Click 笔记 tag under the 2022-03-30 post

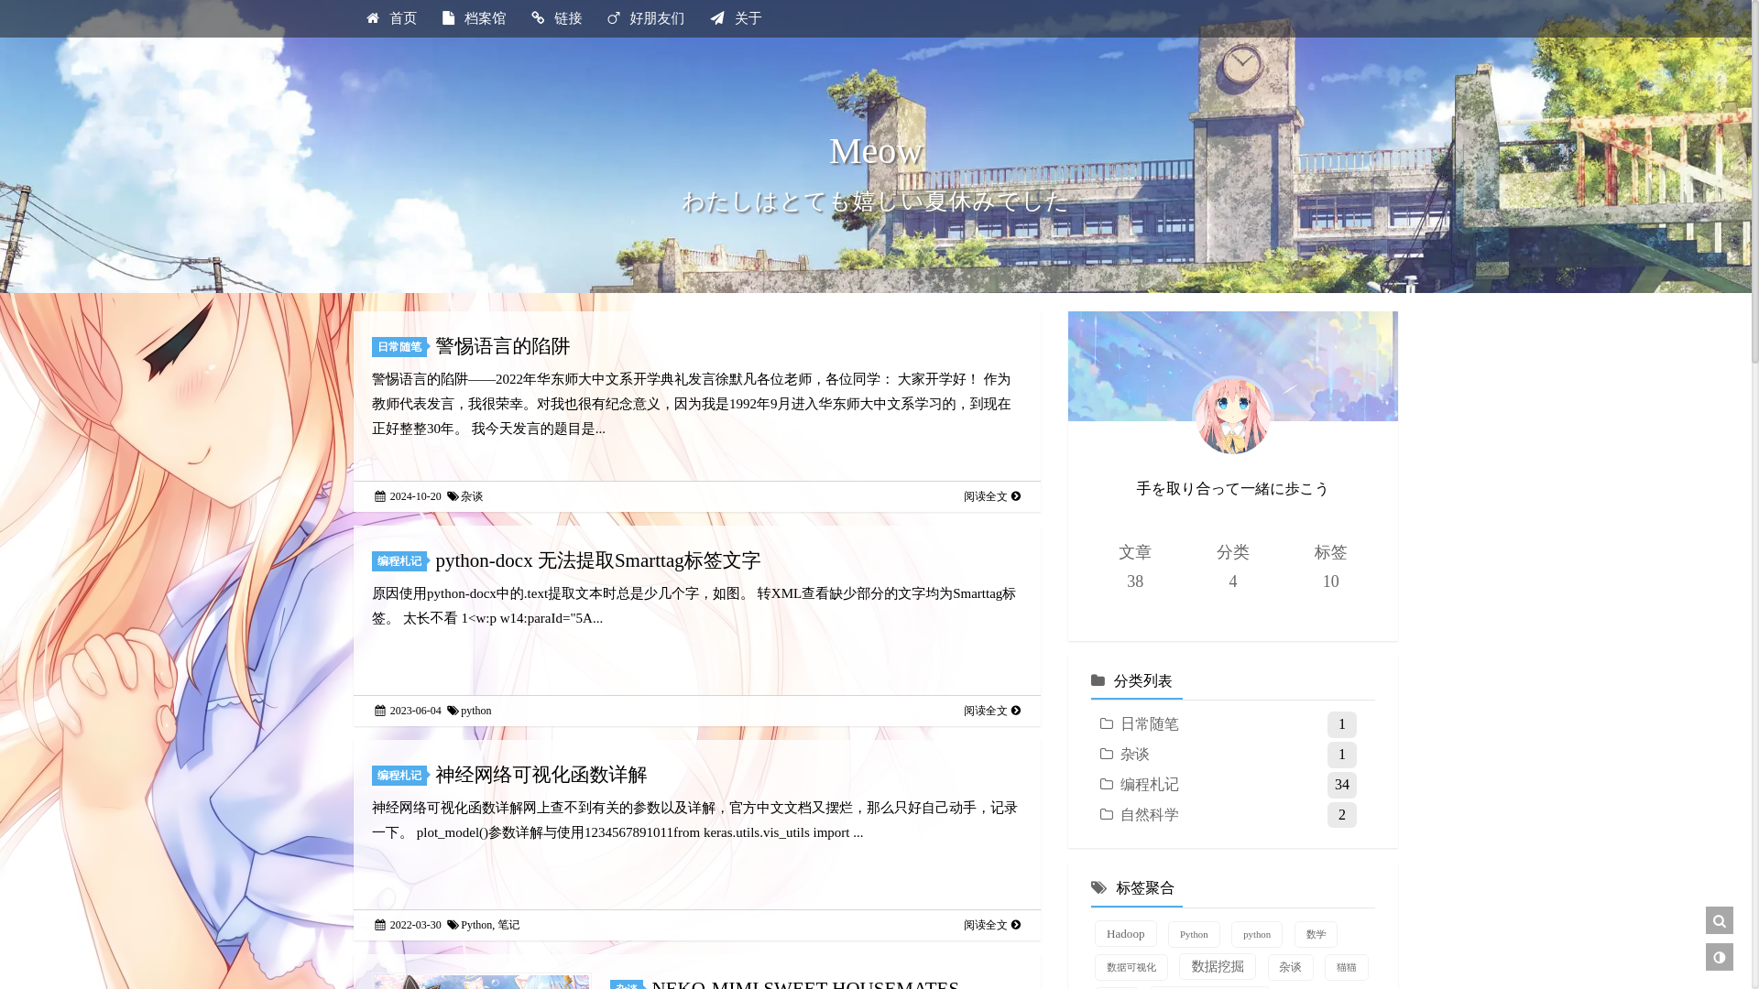click(x=508, y=925)
